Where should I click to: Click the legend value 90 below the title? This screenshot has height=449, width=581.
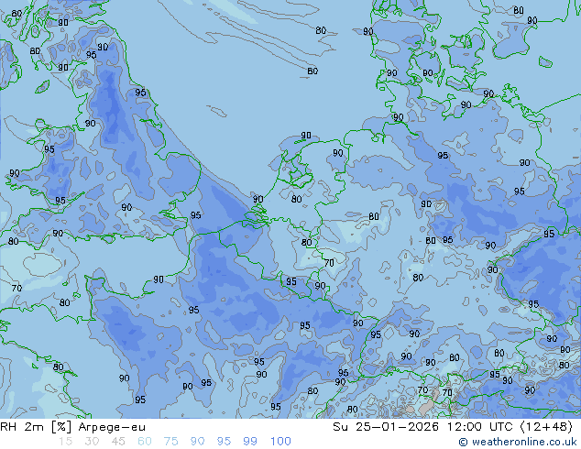[197, 442]
